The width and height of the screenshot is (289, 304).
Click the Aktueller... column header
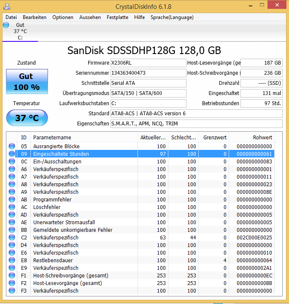153,138
